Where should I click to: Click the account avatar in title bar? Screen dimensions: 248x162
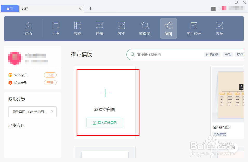tap(224, 8)
